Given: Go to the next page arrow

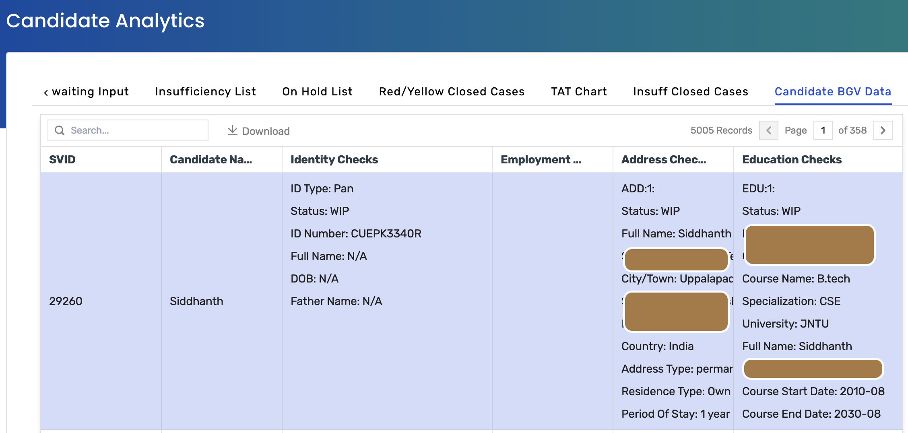Looking at the screenshot, I should pyautogui.click(x=883, y=130).
